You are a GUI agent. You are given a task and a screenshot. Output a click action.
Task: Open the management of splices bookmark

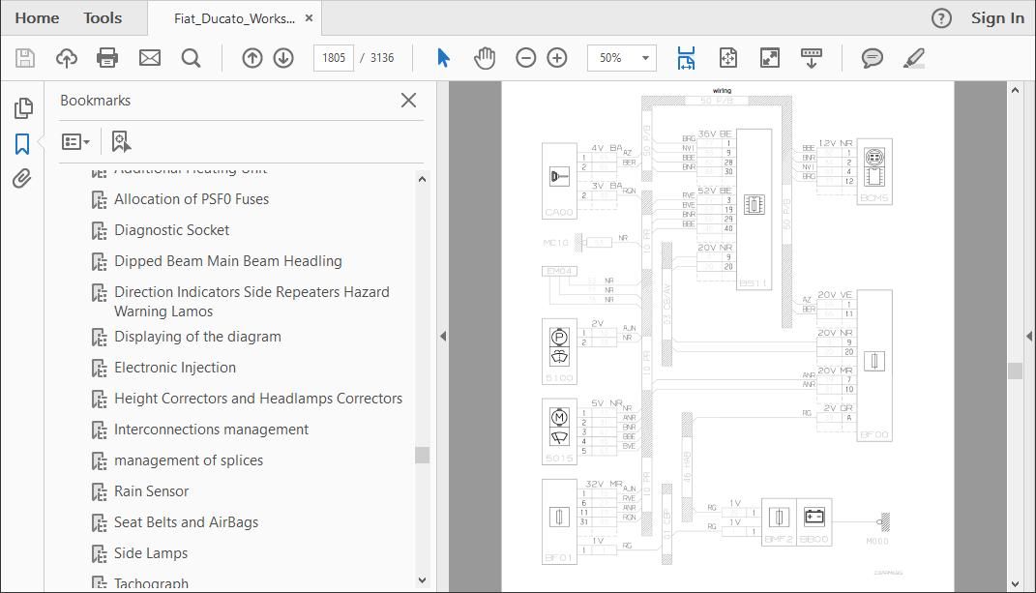[x=189, y=460]
